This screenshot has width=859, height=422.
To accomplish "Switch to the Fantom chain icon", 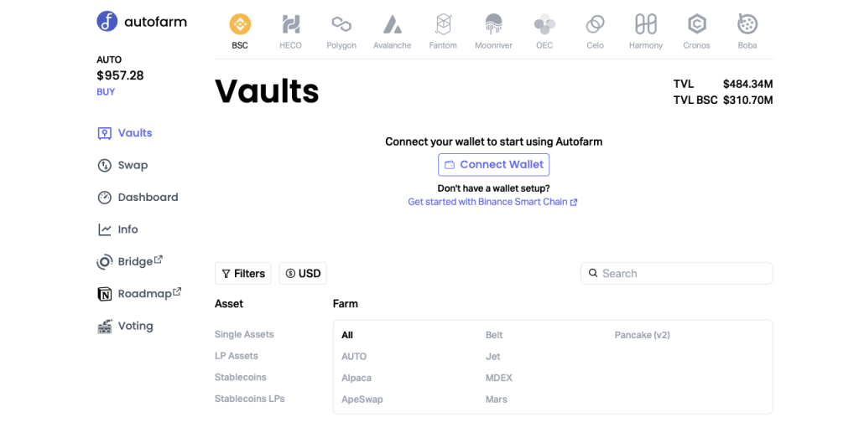I will click(444, 24).
